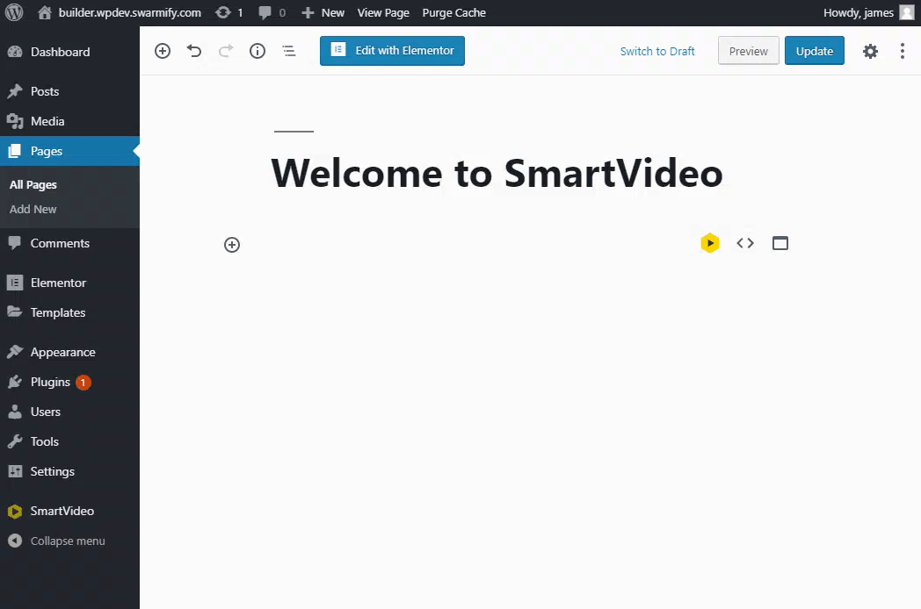
Task: Click the Comments bubble icon in sidebar
Action: tap(15, 243)
